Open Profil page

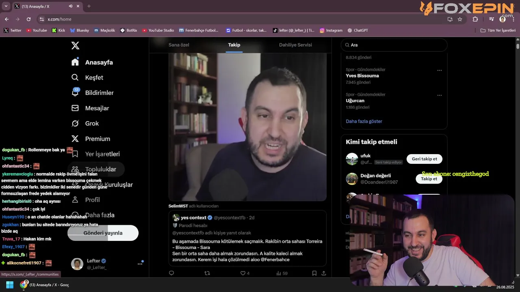click(85, 200)
